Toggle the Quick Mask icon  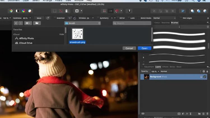coord(77,11)
